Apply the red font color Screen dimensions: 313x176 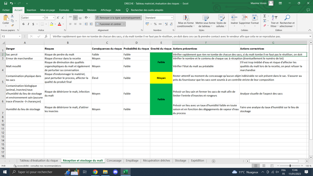click(60, 24)
